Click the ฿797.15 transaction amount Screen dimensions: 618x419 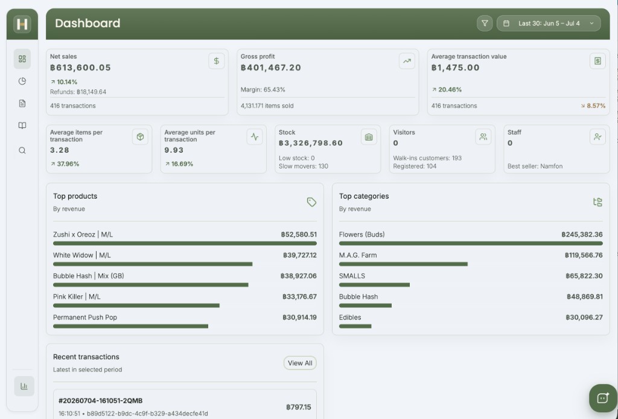click(298, 407)
